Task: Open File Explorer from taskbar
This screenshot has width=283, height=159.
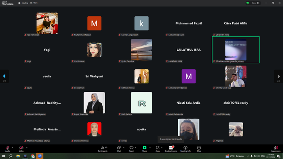Action: point(18,156)
